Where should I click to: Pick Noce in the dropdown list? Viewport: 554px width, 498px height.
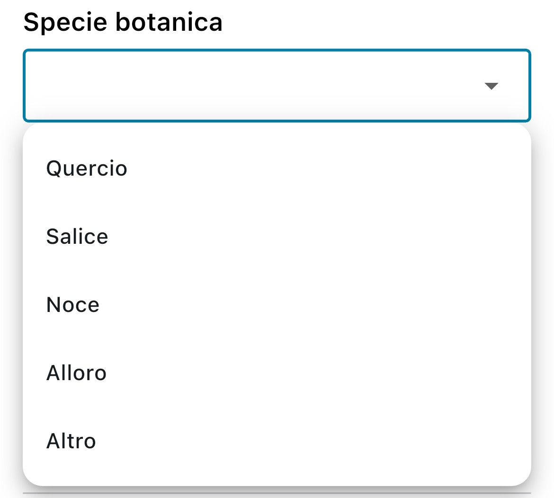tap(73, 305)
